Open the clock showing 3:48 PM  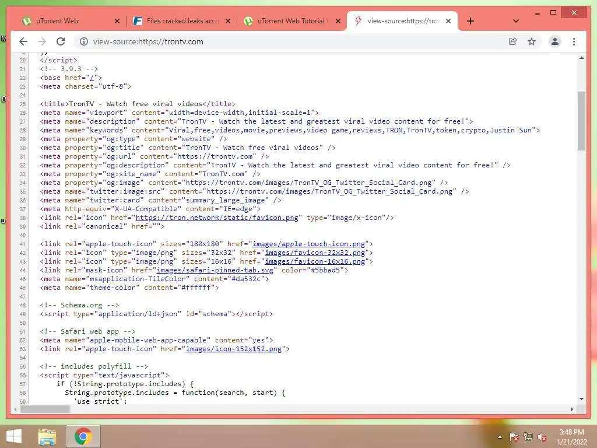point(571,437)
